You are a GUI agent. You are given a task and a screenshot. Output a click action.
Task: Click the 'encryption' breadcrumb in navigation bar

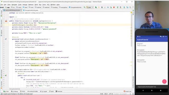coord(63,7)
